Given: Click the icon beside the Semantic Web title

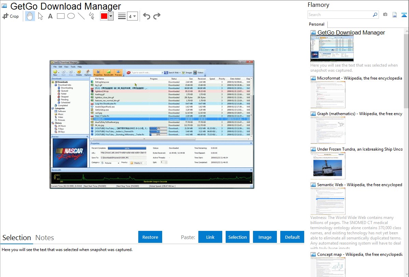Looking at the screenshot, I should [313, 185].
